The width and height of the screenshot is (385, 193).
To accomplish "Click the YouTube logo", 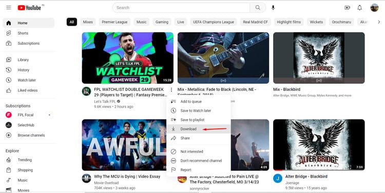I will pyautogui.click(x=29, y=8).
